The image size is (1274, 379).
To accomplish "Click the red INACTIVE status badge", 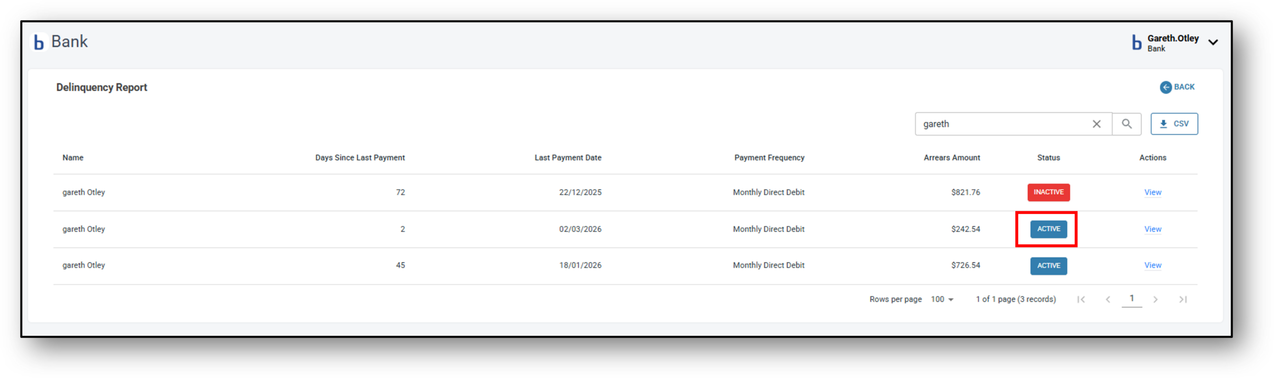I will pyautogui.click(x=1049, y=192).
